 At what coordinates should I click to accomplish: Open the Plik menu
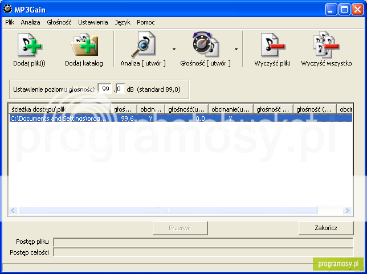pyautogui.click(x=10, y=22)
